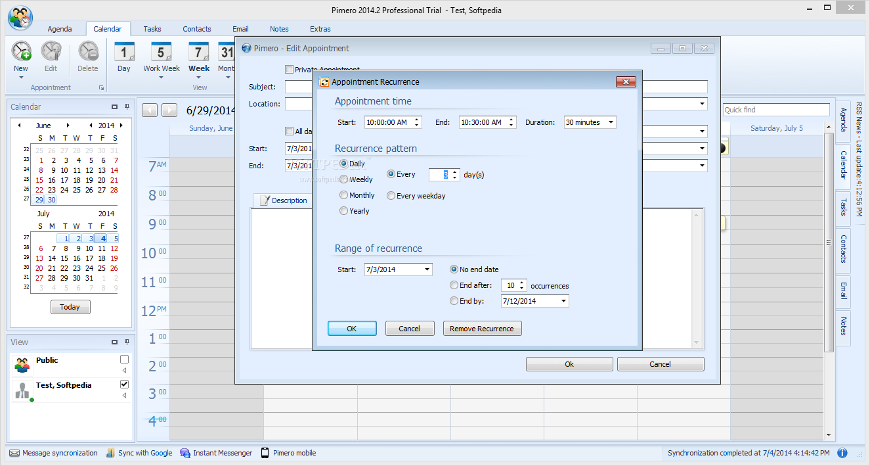Viewport: 870px width, 466px height.
Task: Switch to Week view icon
Action: point(199,52)
